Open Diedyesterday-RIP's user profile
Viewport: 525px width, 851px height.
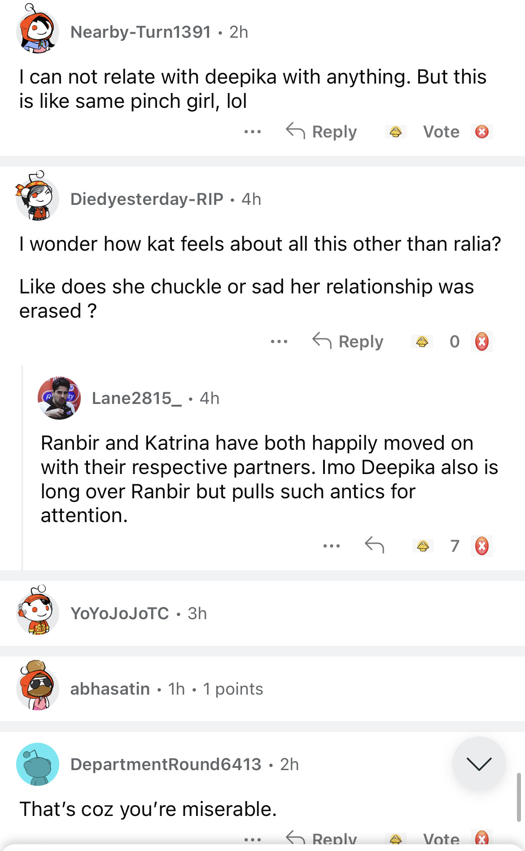coord(147,199)
